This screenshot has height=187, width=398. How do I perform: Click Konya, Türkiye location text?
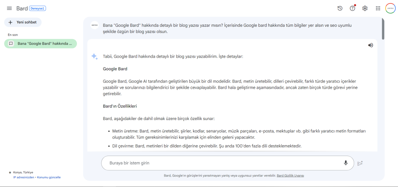tap(23, 172)
